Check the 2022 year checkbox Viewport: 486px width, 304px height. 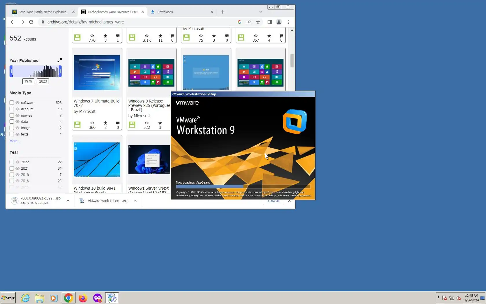tap(12, 162)
